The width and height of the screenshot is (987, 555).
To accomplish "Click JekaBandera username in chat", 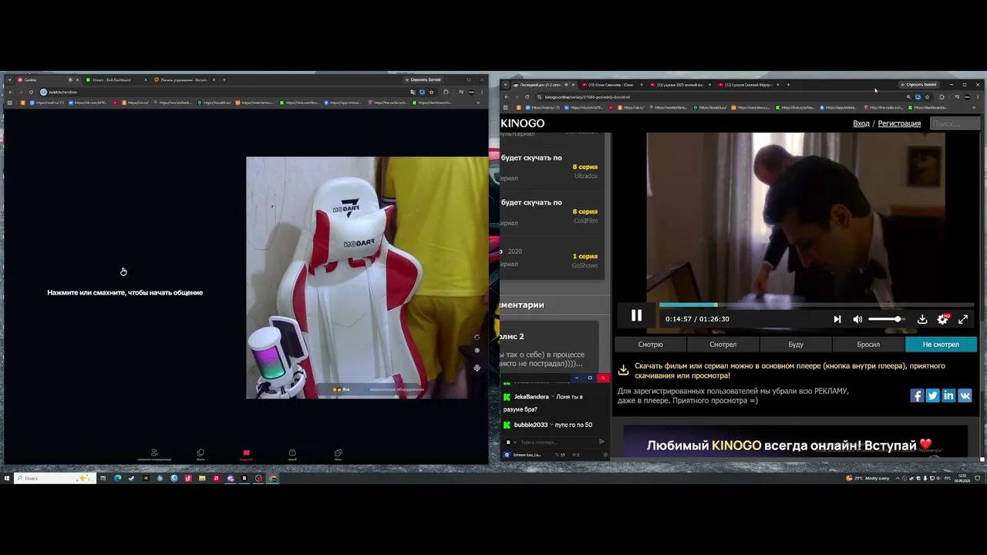I will point(531,397).
